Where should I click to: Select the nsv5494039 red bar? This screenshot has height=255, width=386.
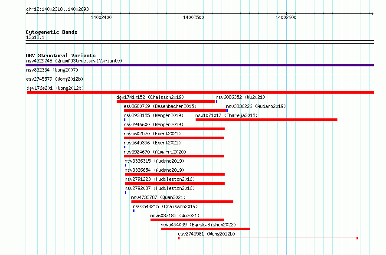click(x=205, y=229)
